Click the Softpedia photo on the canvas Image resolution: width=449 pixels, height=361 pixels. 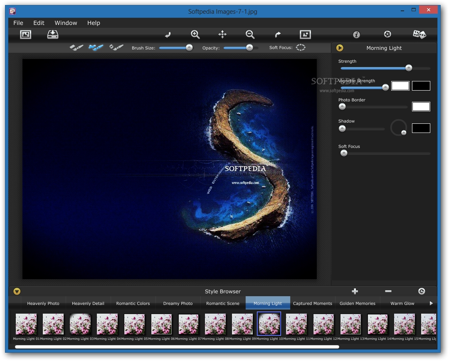pos(170,169)
